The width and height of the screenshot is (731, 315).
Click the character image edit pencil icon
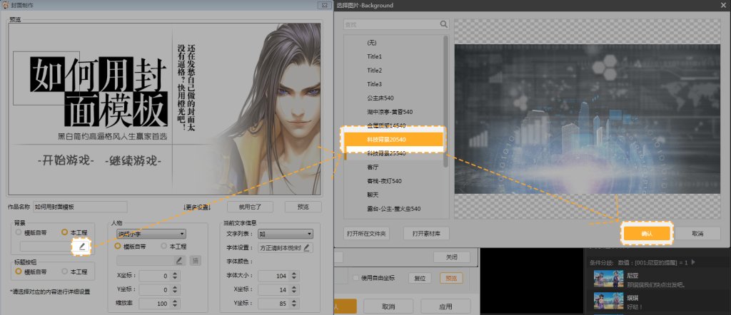click(x=180, y=260)
